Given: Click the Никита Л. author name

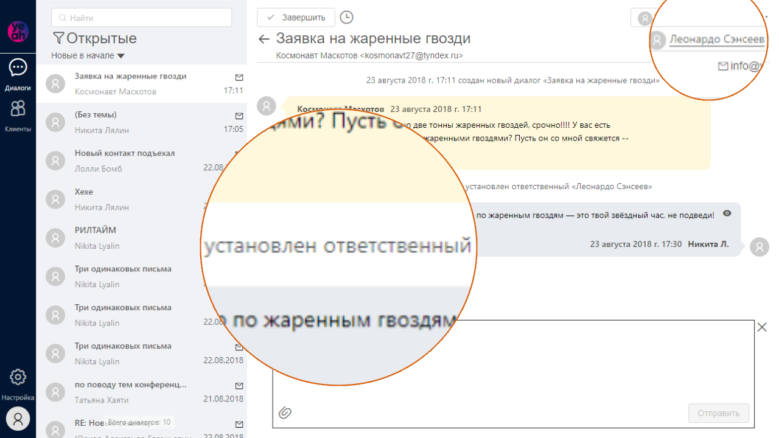Looking at the screenshot, I should coord(708,244).
